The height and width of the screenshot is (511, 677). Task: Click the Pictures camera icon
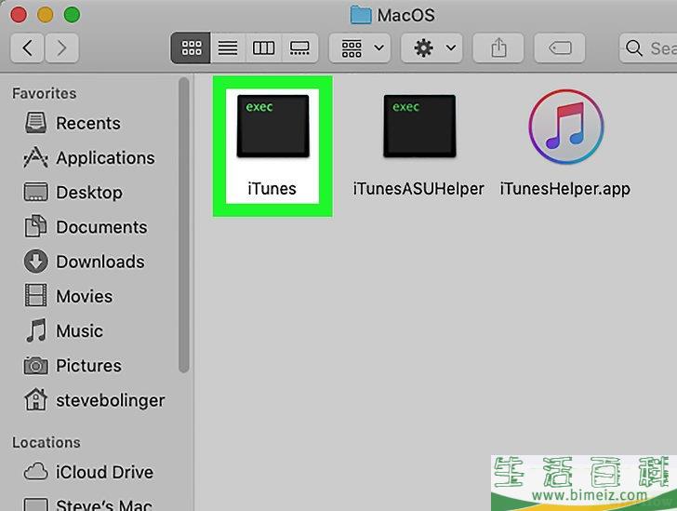tap(36, 366)
